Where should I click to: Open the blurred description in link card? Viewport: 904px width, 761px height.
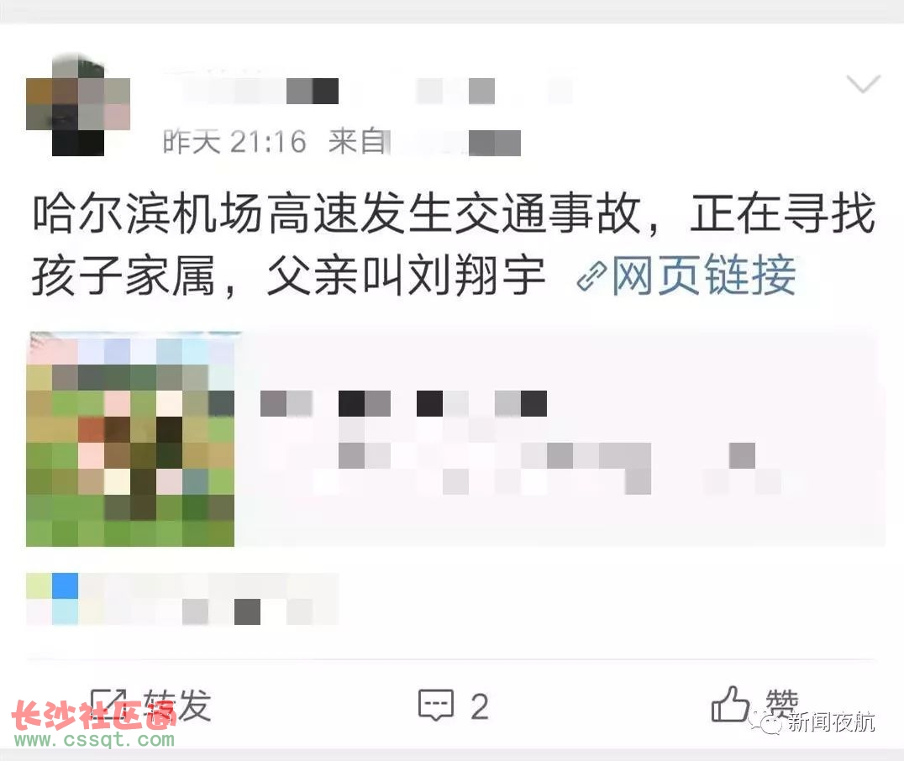519,468
